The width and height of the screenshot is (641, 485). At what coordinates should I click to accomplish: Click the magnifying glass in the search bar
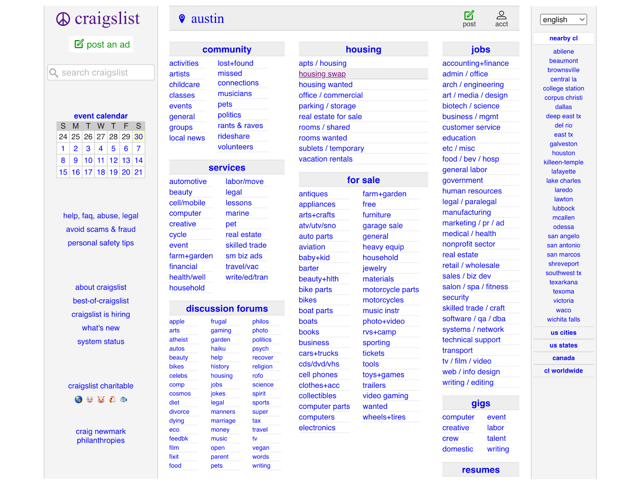pos(54,73)
